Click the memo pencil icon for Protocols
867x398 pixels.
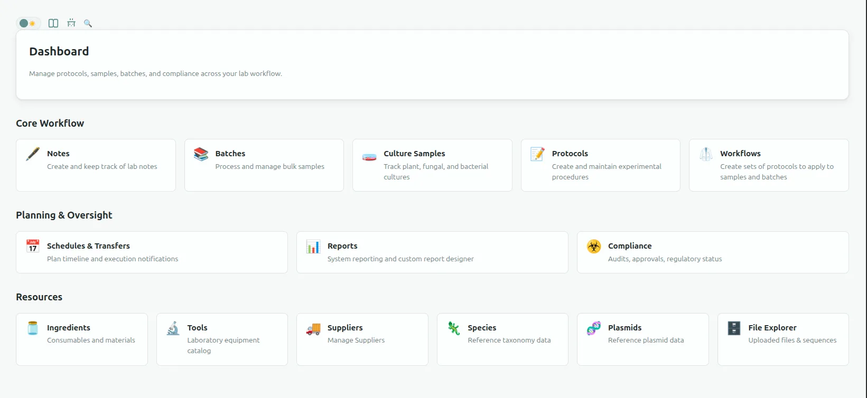[537, 154]
